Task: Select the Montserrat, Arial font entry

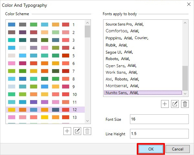Action: click(122, 86)
